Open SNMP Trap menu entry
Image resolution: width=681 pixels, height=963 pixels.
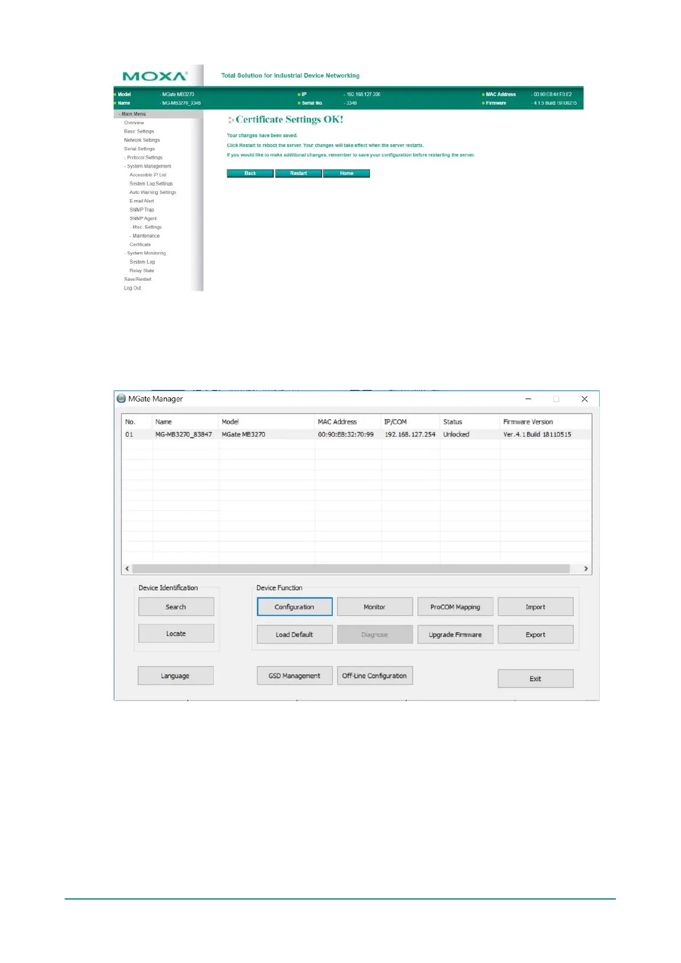(142, 210)
